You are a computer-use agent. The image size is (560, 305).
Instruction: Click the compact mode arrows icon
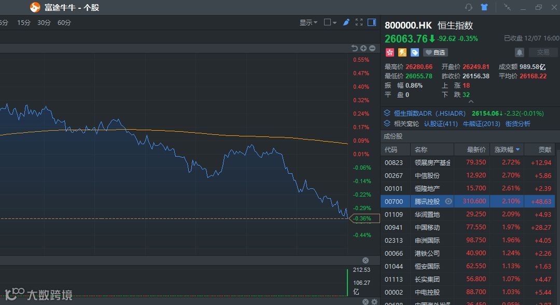(x=507, y=7)
